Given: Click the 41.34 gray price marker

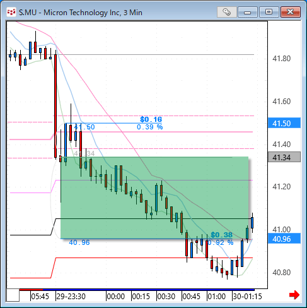Looking at the screenshot, I should coord(284,157).
